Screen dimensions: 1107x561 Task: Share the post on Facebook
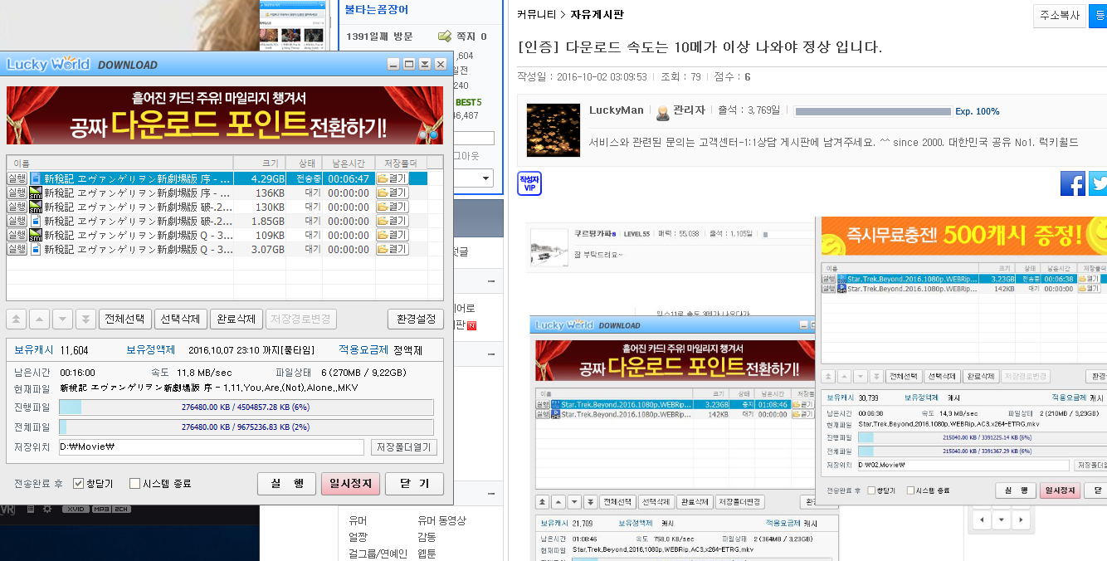point(1072,183)
